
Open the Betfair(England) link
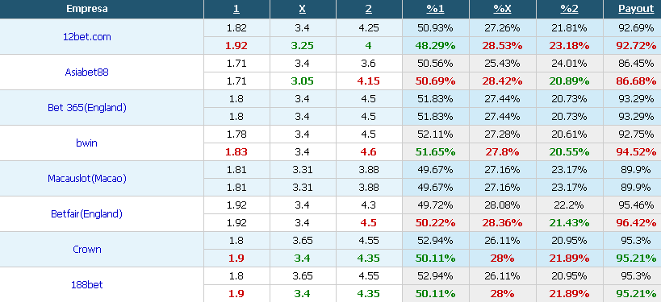coord(87,214)
